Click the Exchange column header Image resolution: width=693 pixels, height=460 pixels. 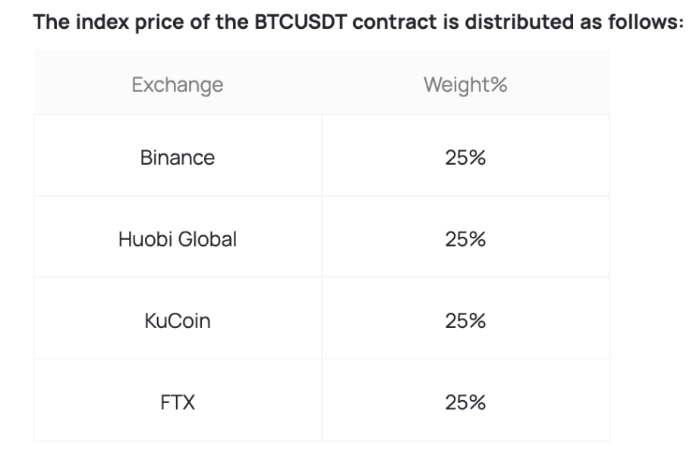177,84
